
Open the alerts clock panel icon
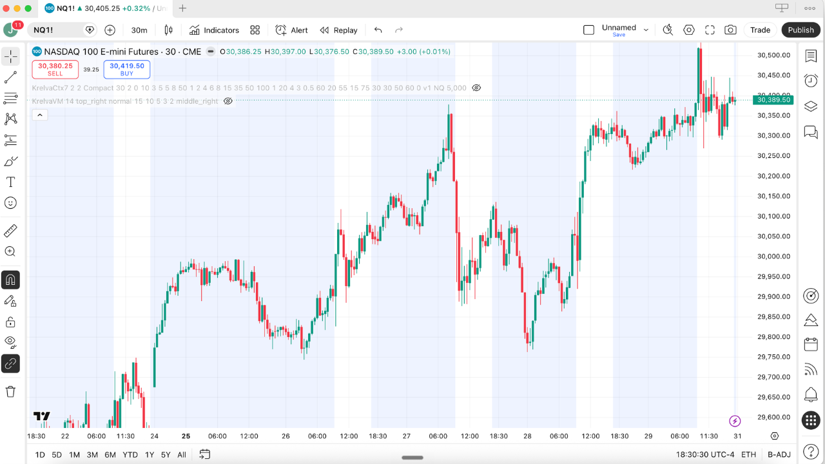811,81
